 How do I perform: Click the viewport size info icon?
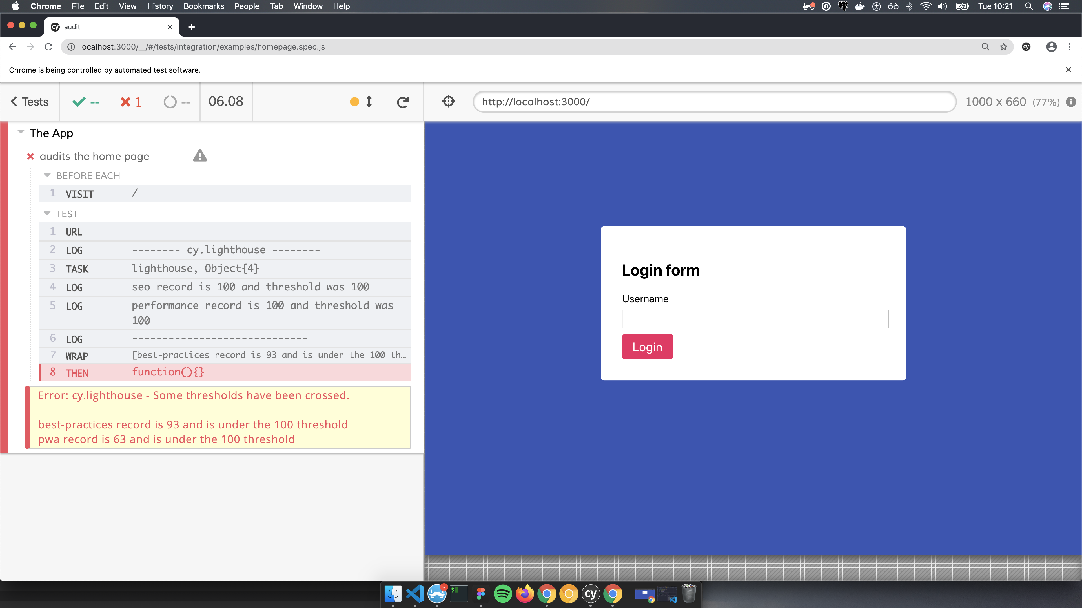pyautogui.click(x=1071, y=102)
